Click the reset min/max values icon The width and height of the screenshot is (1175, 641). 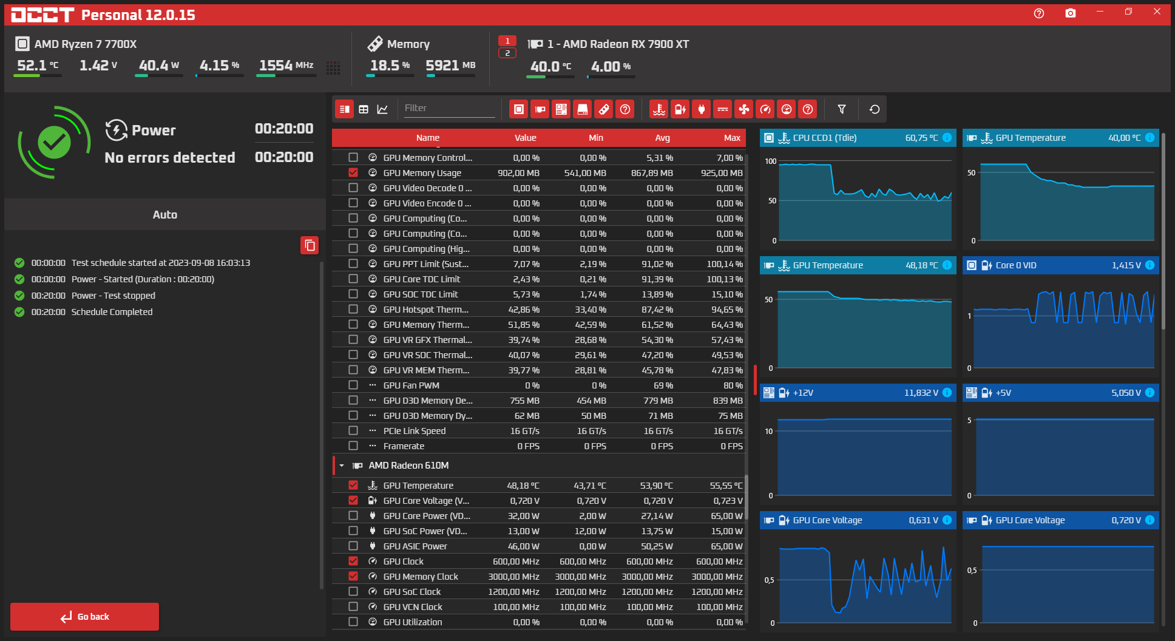click(x=874, y=109)
